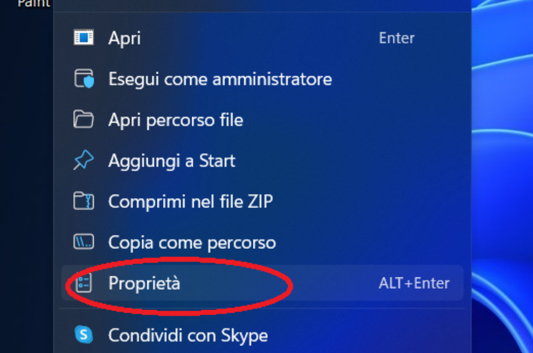Click the Skype logo icon
The width and height of the screenshot is (533, 353).
point(84,335)
